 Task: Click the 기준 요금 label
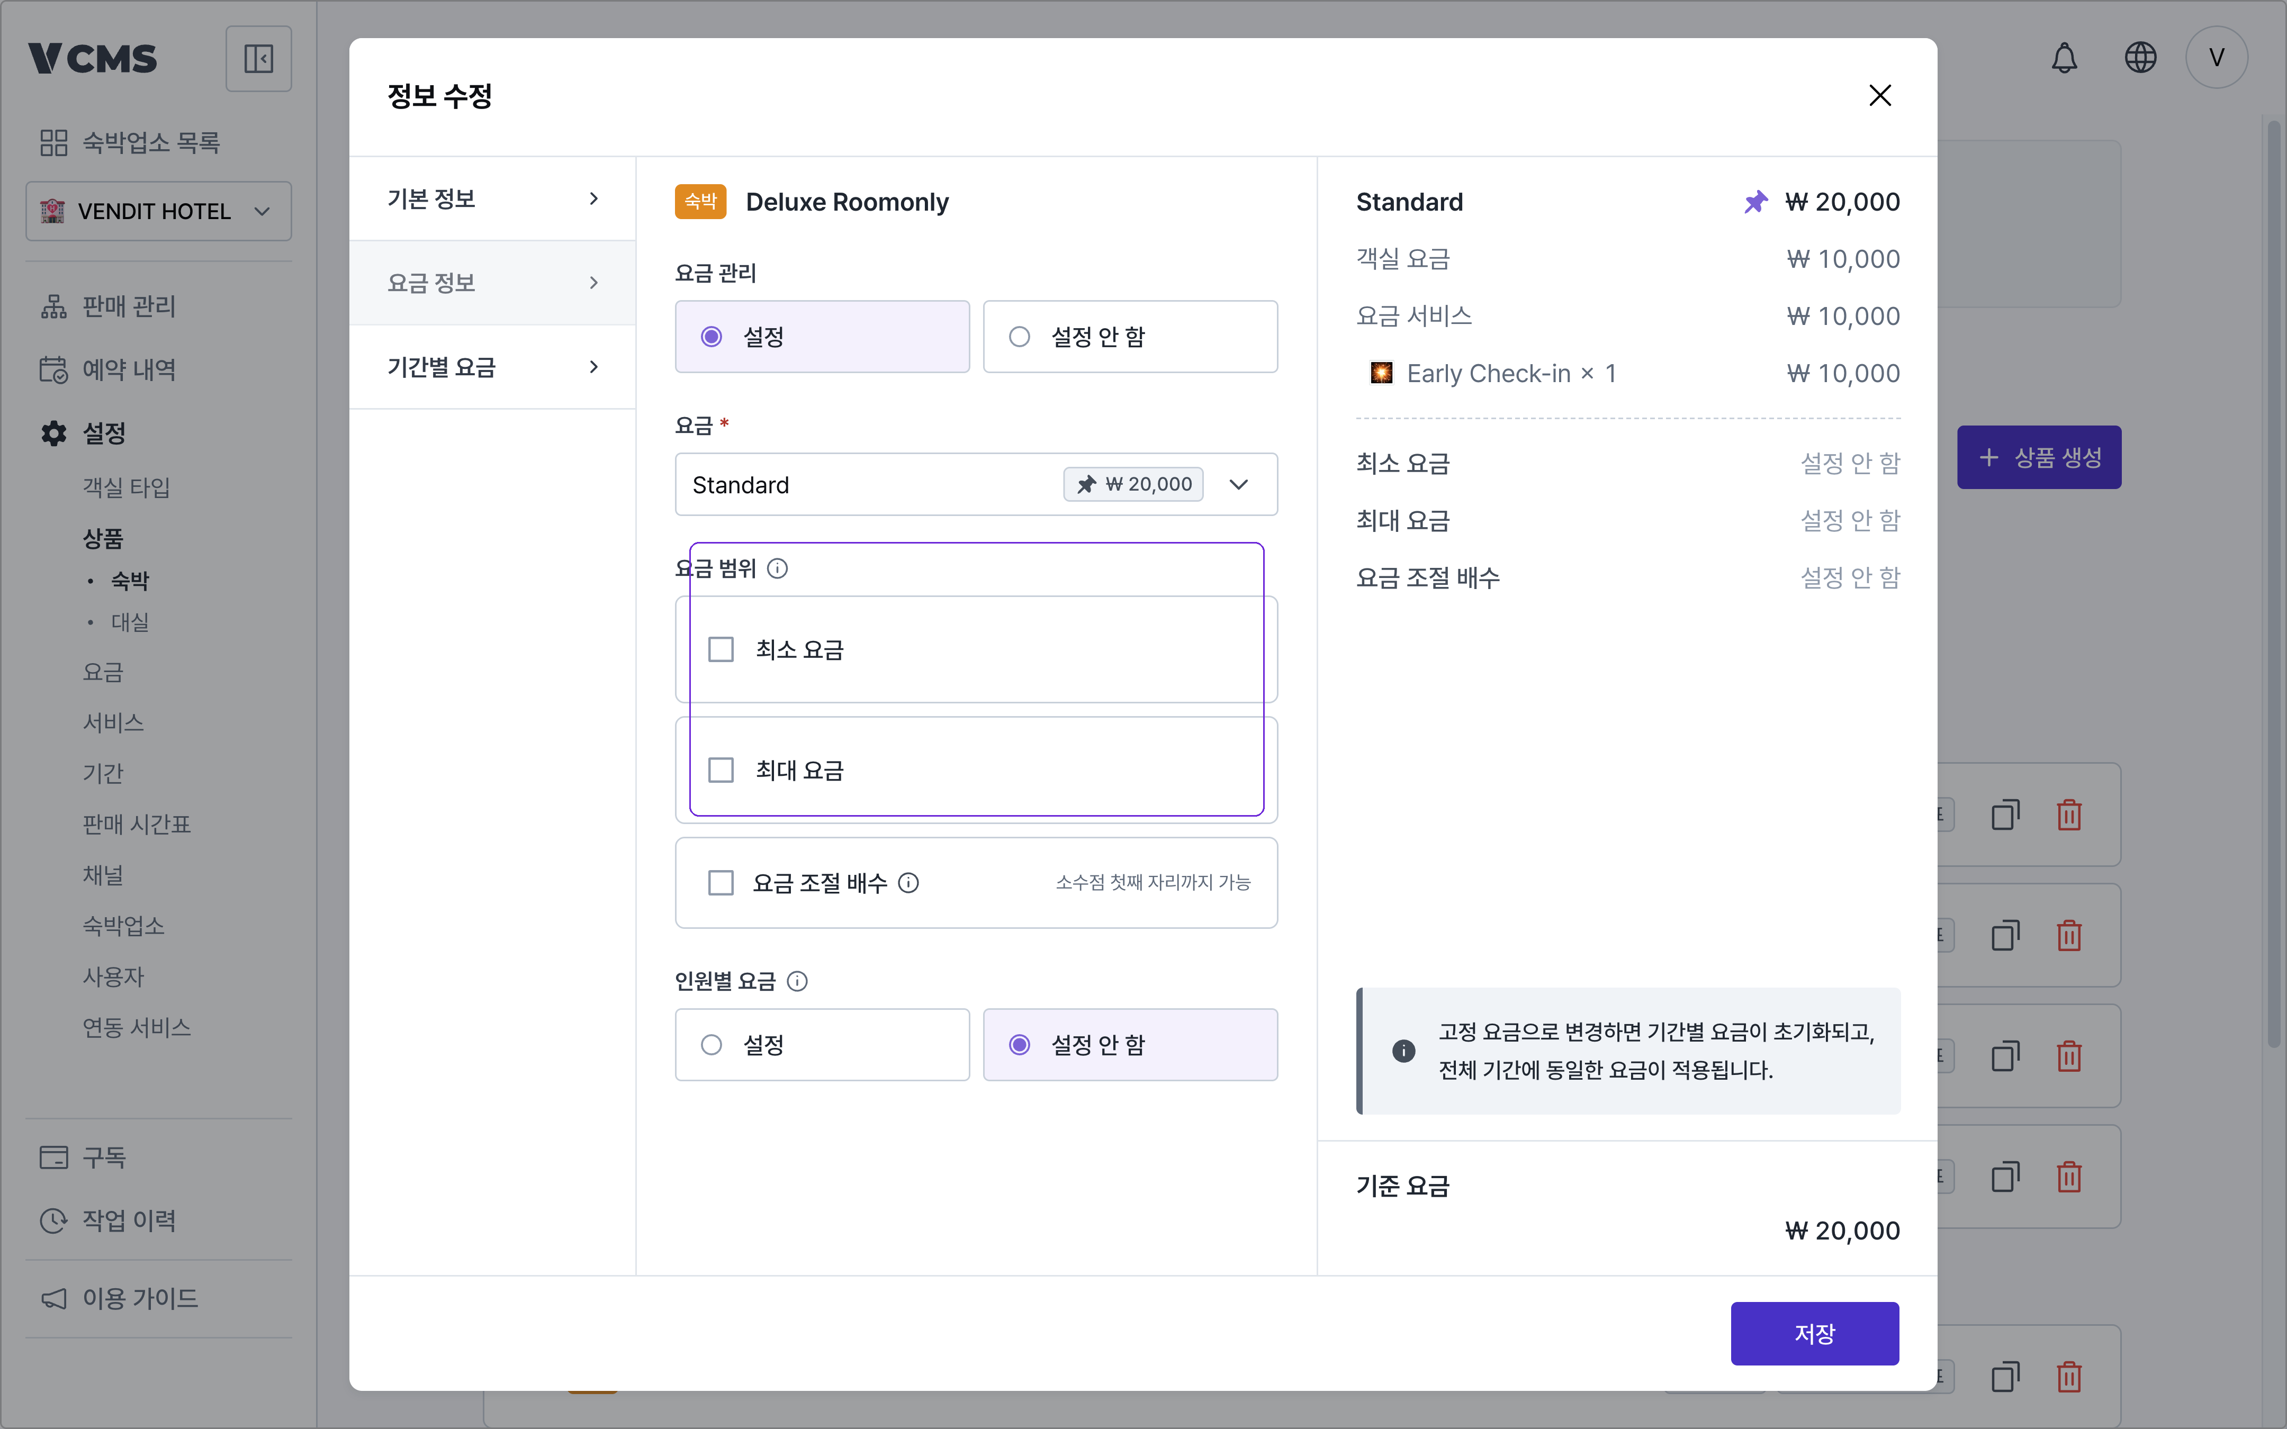coord(1402,1186)
